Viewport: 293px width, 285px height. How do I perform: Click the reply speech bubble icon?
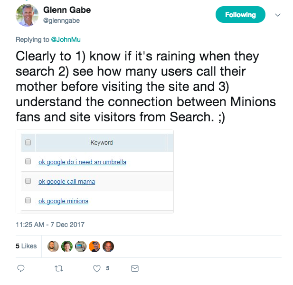pyautogui.click(x=20, y=269)
